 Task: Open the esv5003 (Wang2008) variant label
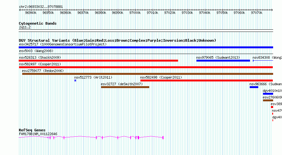(36, 51)
